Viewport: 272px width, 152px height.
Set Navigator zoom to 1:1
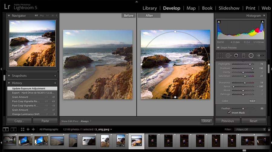click(x=47, y=16)
